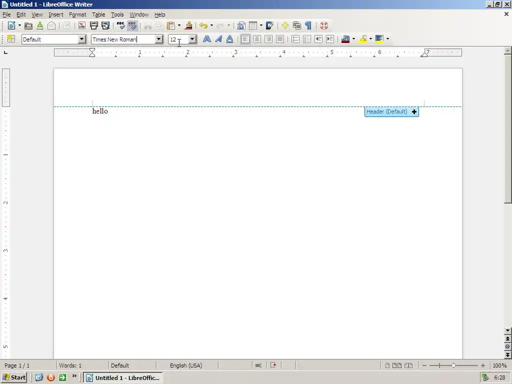Click the Start button
The height and width of the screenshot is (384, 512).
[14, 377]
